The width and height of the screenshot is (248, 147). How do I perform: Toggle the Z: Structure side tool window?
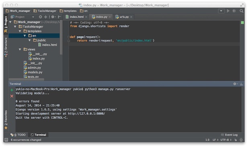click(6, 47)
